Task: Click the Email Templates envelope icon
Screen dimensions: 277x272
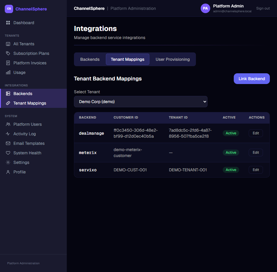Action: click(8, 144)
